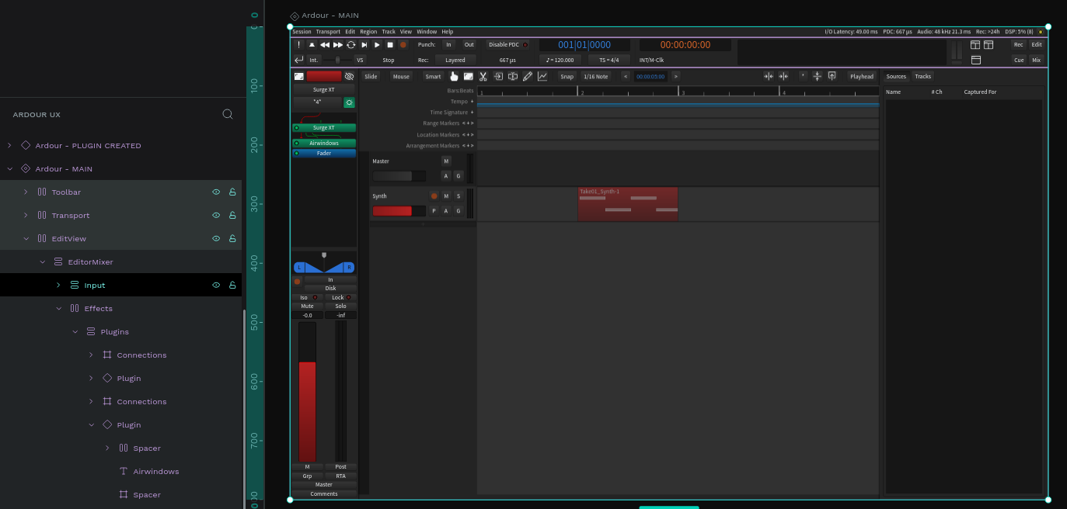Click play-from-range icon in transport
The width and height of the screenshot is (1067, 509).
click(364, 45)
